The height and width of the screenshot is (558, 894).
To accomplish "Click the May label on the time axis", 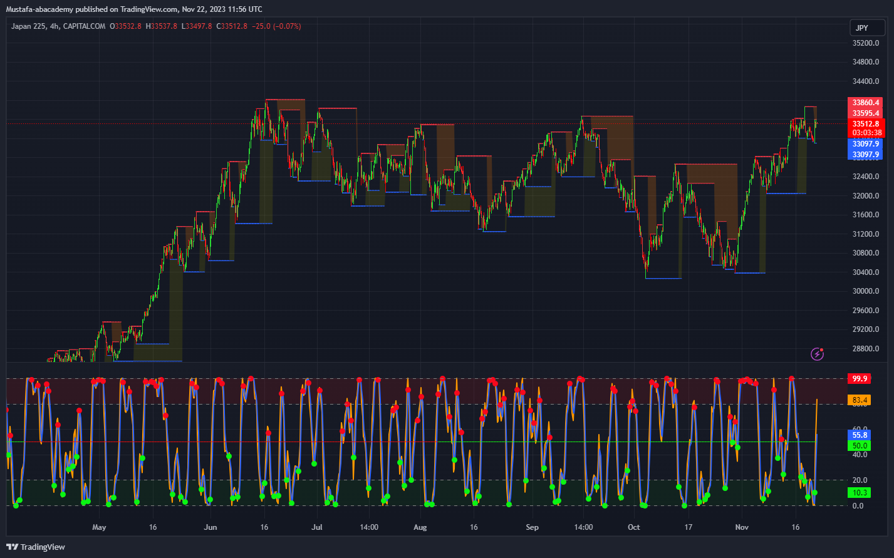I will (99, 527).
